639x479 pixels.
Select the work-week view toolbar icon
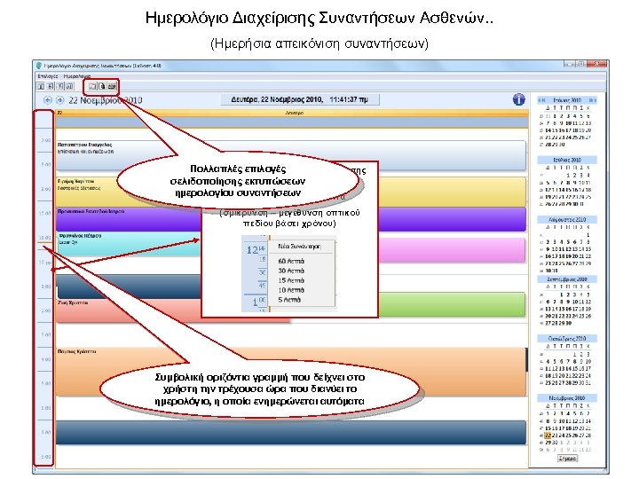(50, 86)
